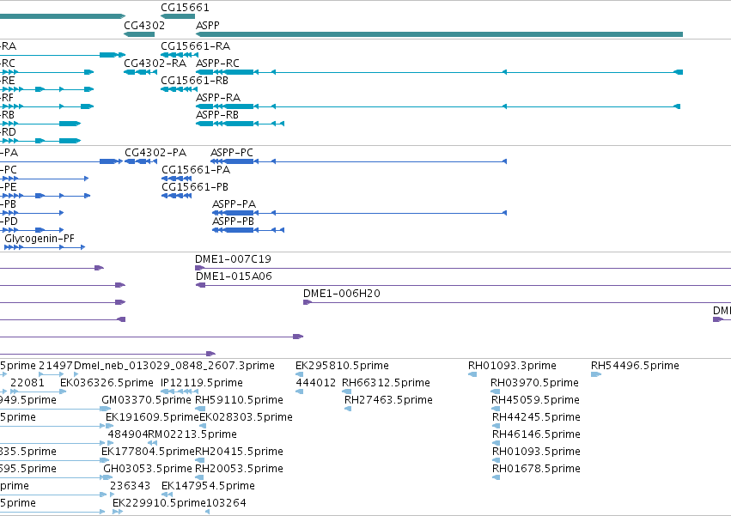Screen dimensions: 731x516
Task: Select the Glycogenin-PF protein label
Action: tap(40, 239)
